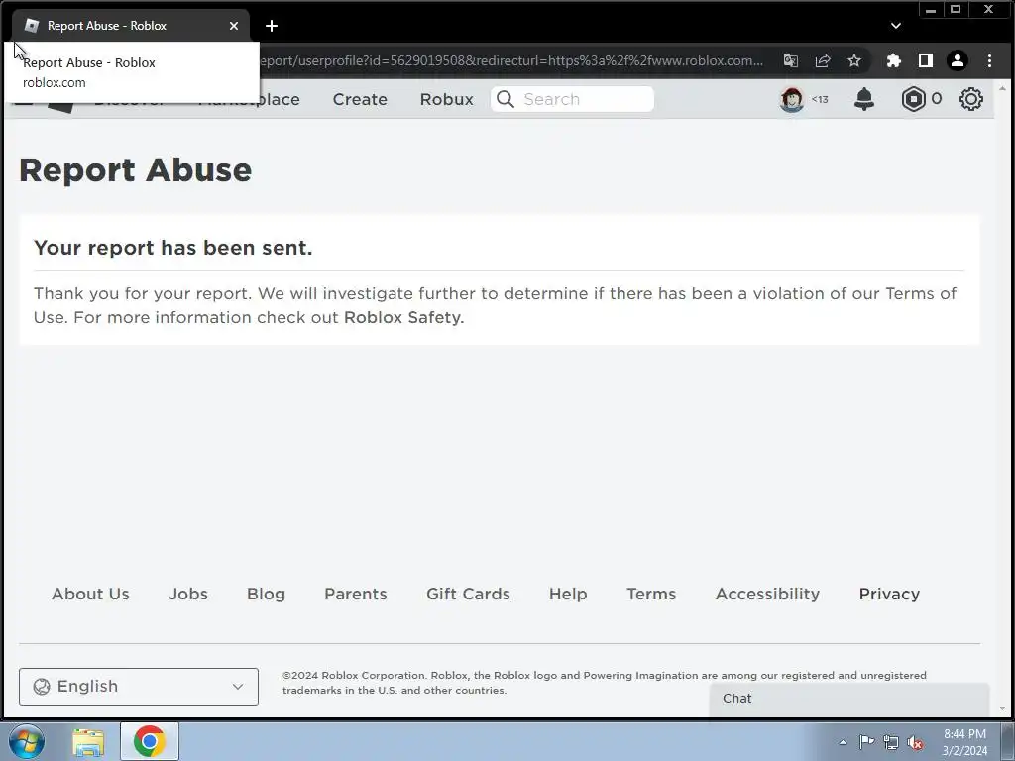Screen dimensions: 1015x761
Task: Toggle the Chrome side panel icon
Action: point(926,60)
